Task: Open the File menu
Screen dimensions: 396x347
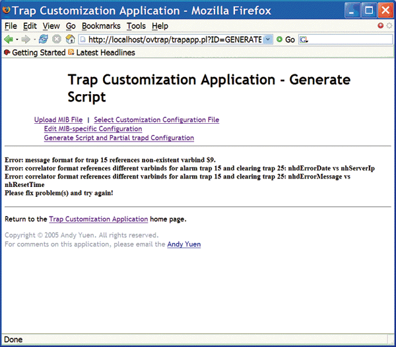Action: [11, 26]
